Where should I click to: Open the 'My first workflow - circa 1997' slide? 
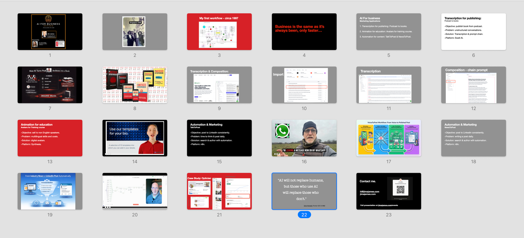[219, 32]
